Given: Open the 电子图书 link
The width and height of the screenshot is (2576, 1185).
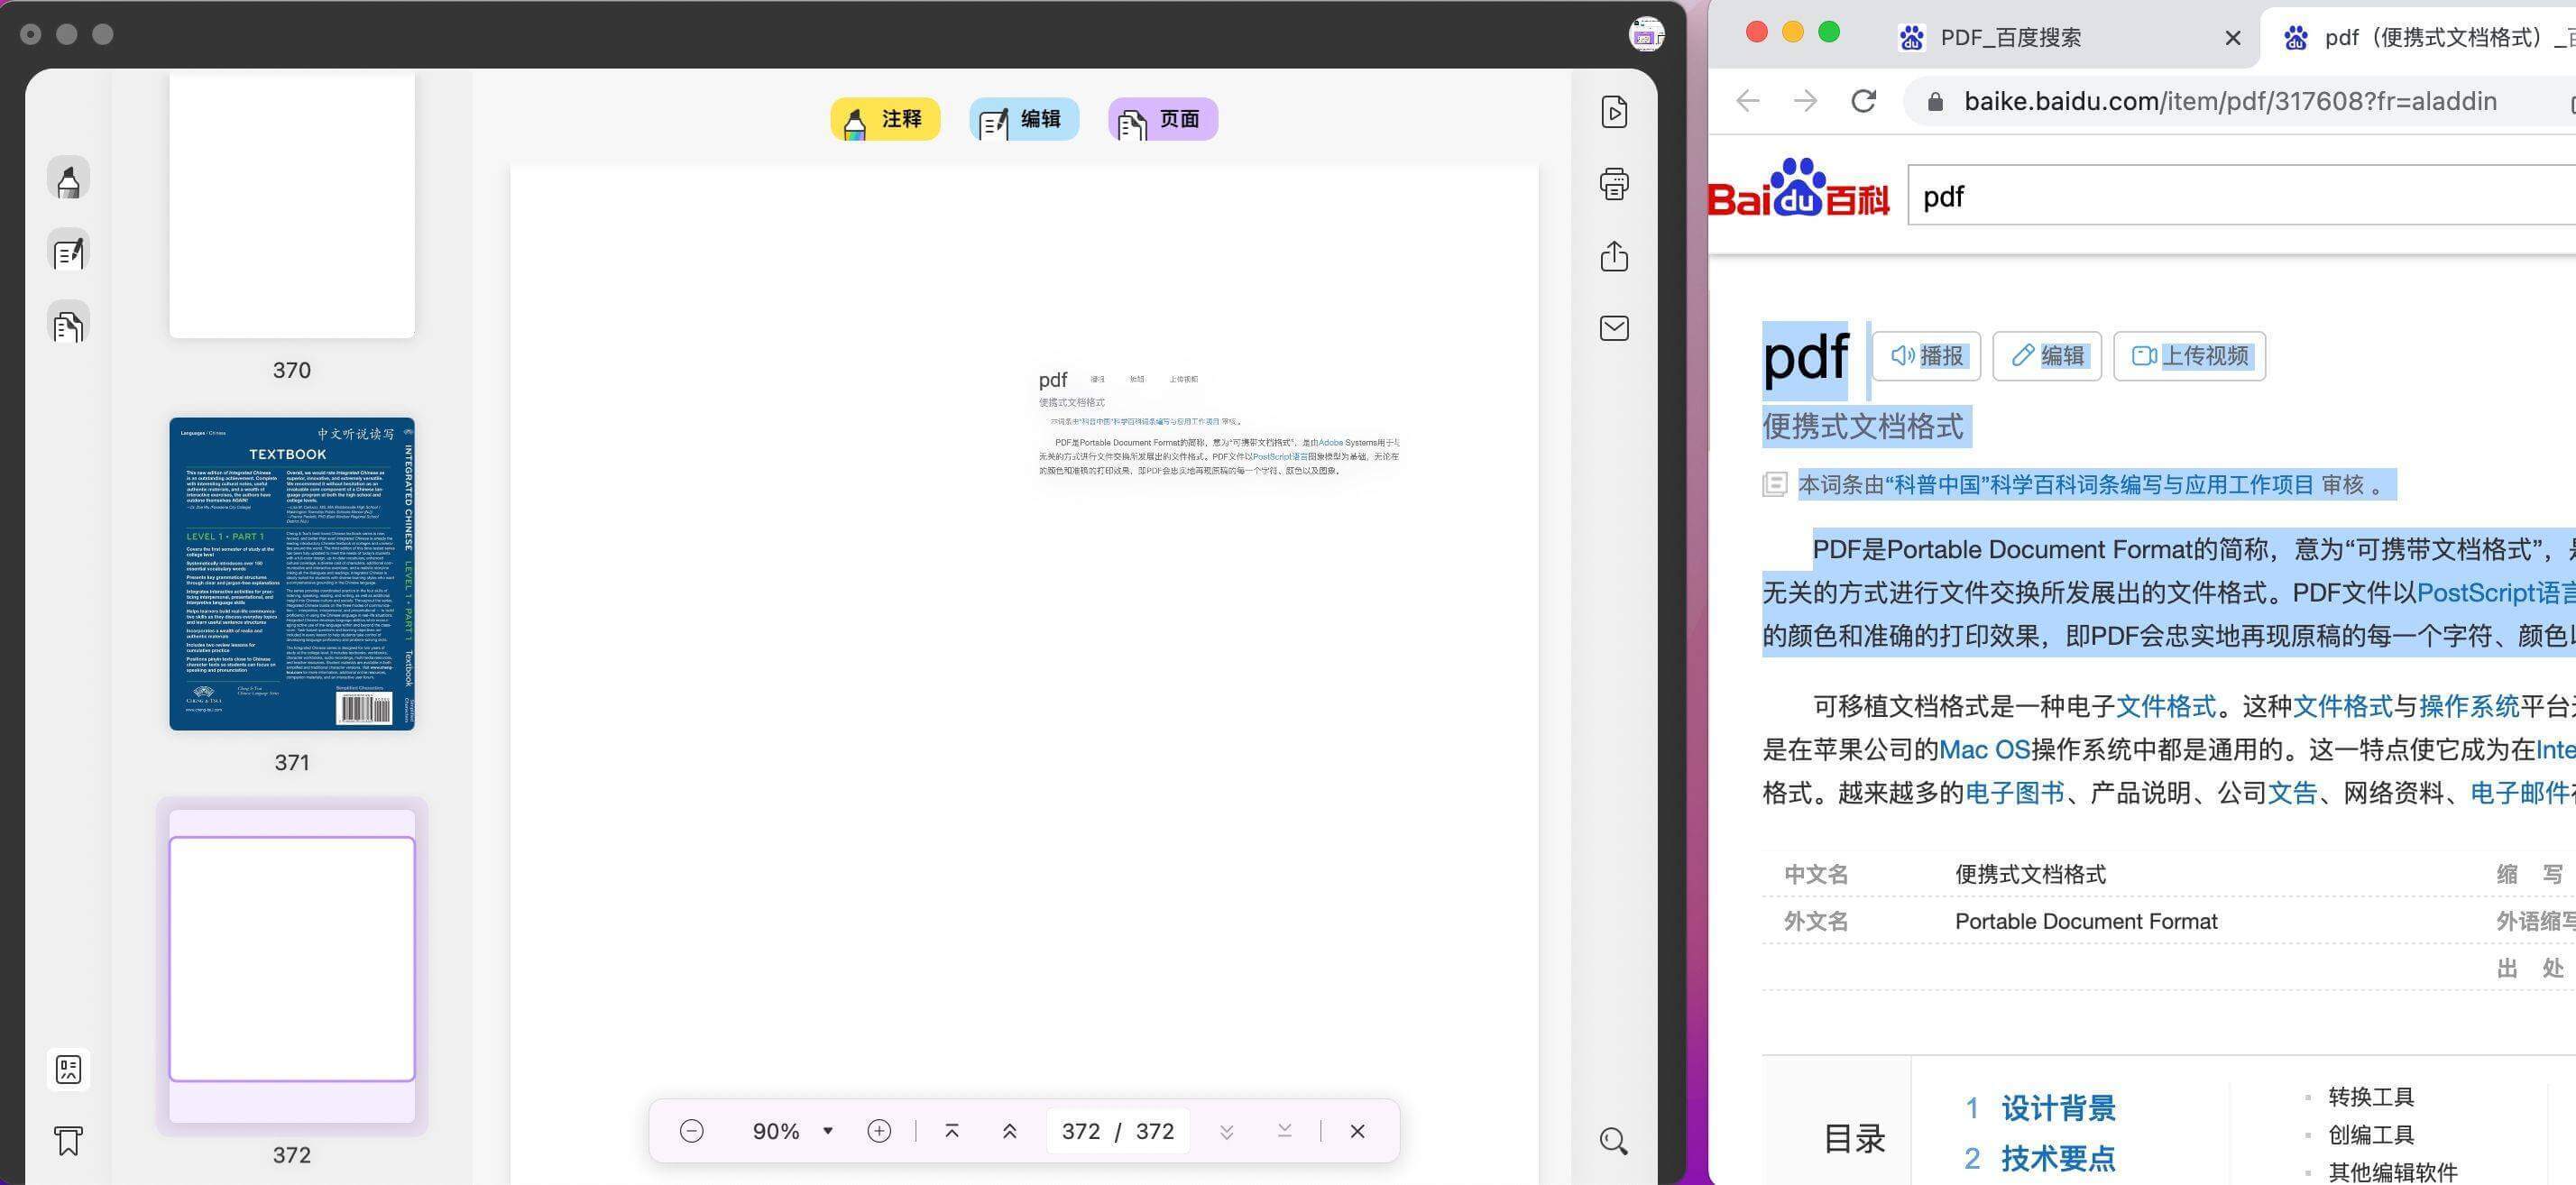Looking at the screenshot, I should 2015,793.
